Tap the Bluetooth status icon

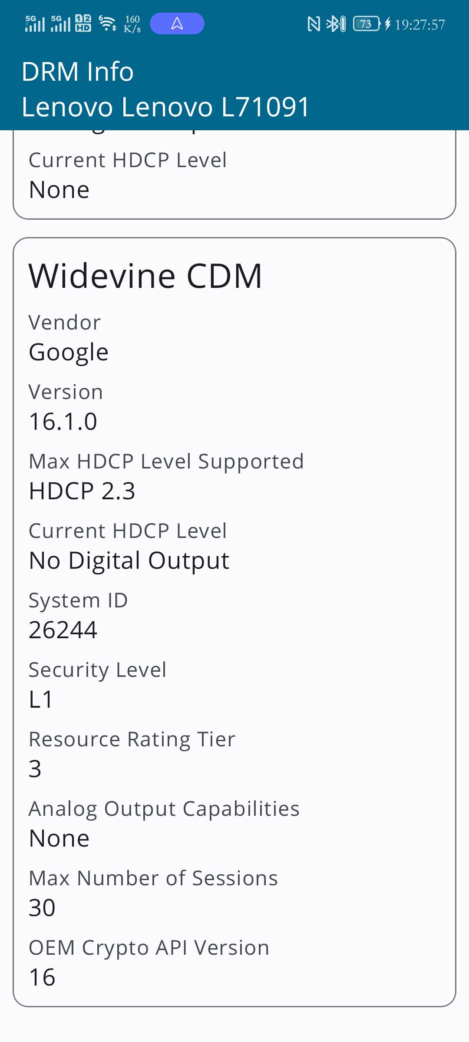click(336, 24)
